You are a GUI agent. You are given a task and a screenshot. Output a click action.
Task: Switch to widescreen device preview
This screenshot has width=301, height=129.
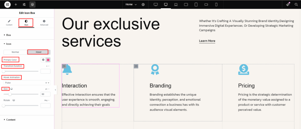coord(156,4)
